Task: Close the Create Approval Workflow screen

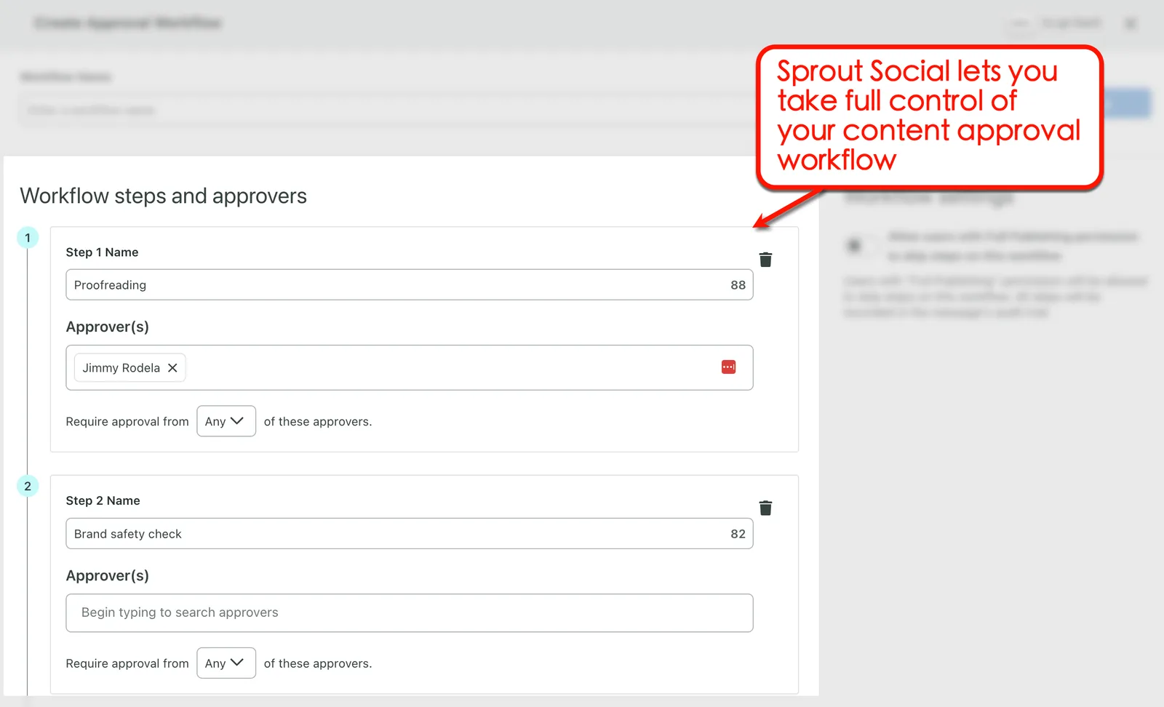Action: tap(1131, 23)
